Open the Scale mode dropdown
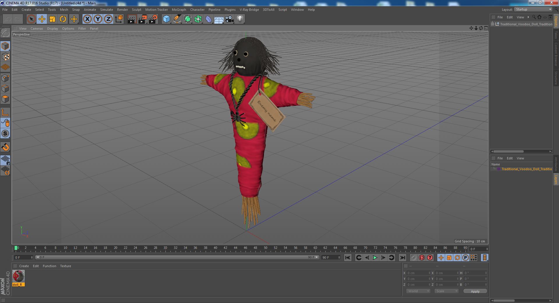The width and height of the screenshot is (559, 303). coord(446,291)
